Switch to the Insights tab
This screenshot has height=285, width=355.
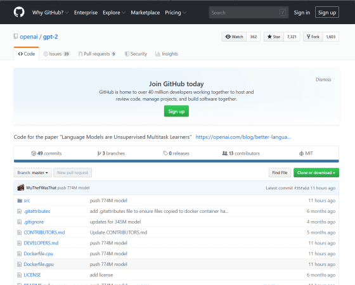click(x=167, y=54)
